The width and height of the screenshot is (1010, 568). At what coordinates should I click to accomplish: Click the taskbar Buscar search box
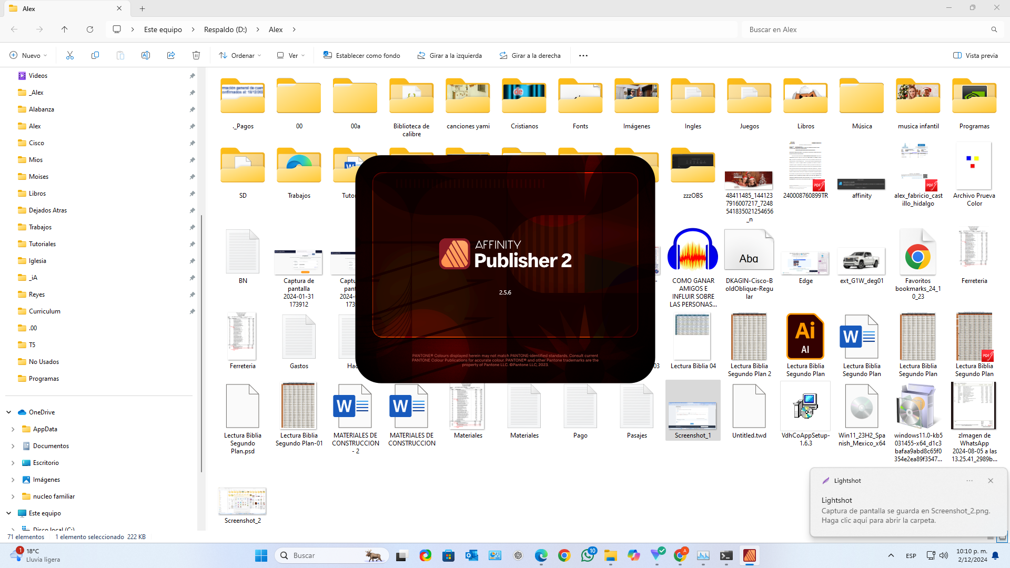tap(331, 555)
